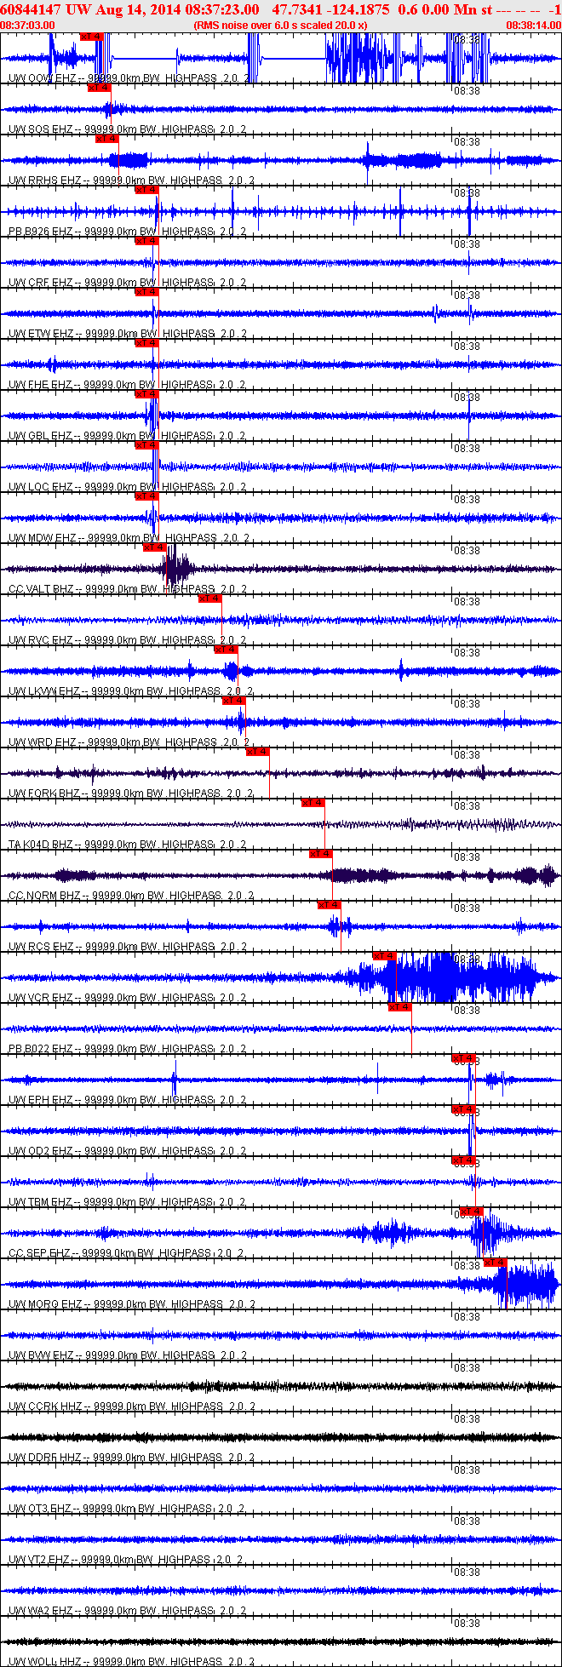Screen dimensions: 562x1667
Task: Click the red pick flag on UW MDW trace
Action: click(x=146, y=496)
